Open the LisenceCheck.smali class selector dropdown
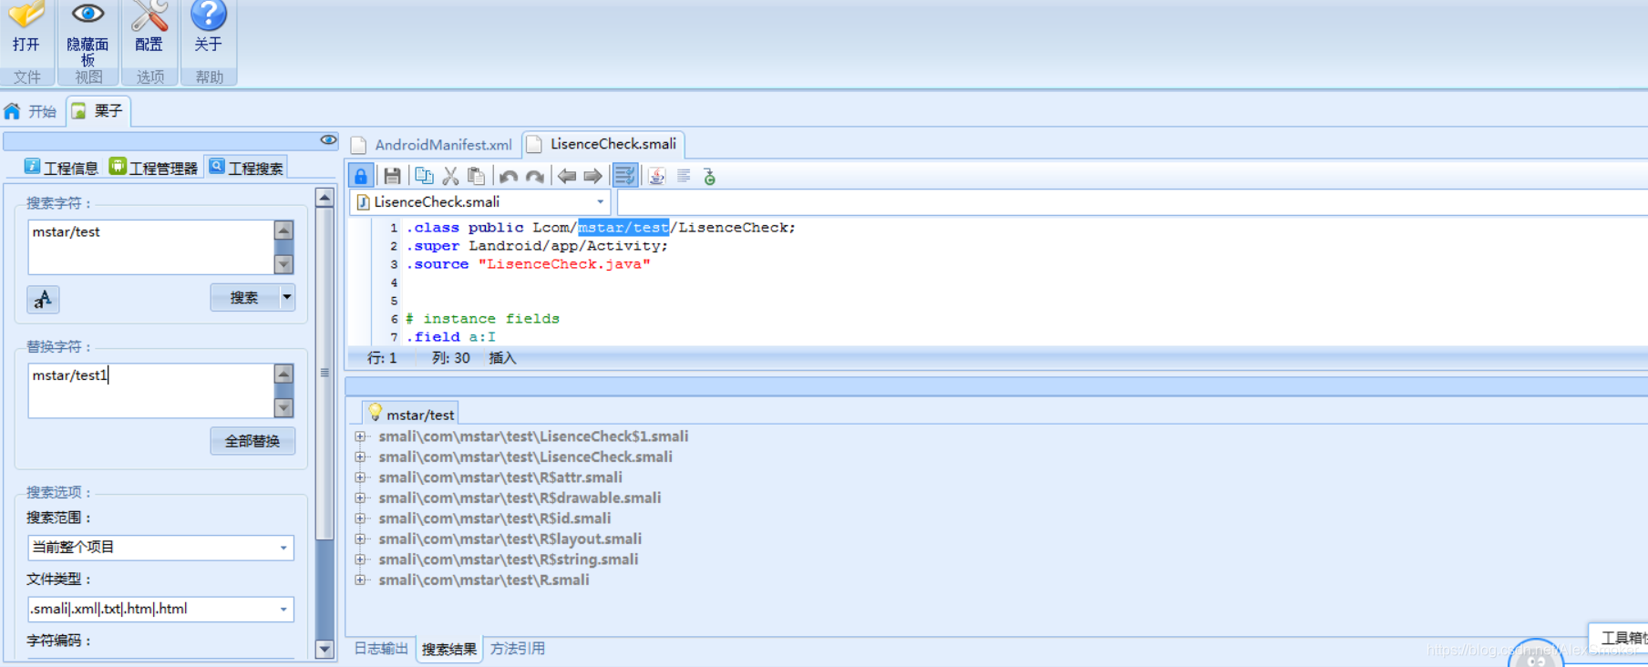The width and height of the screenshot is (1648, 667). [x=480, y=202]
